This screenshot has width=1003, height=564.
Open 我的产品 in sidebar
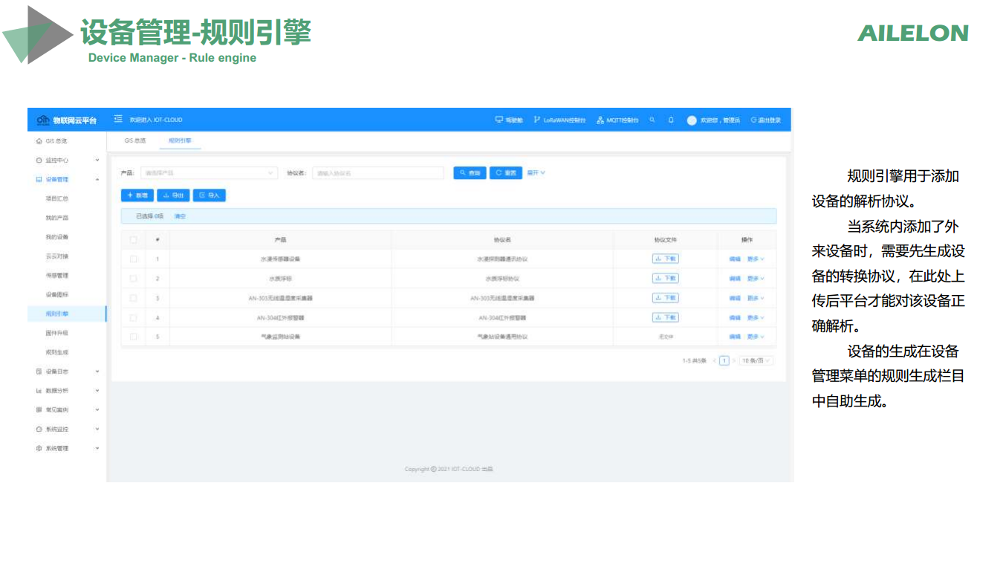click(x=57, y=218)
